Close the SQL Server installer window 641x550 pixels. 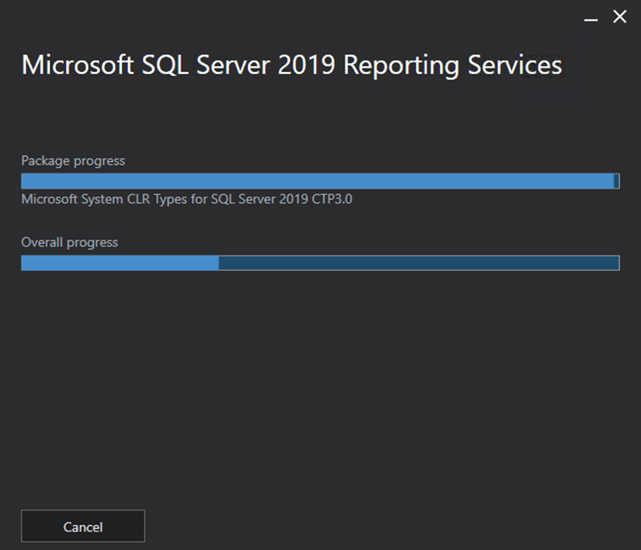point(619,17)
